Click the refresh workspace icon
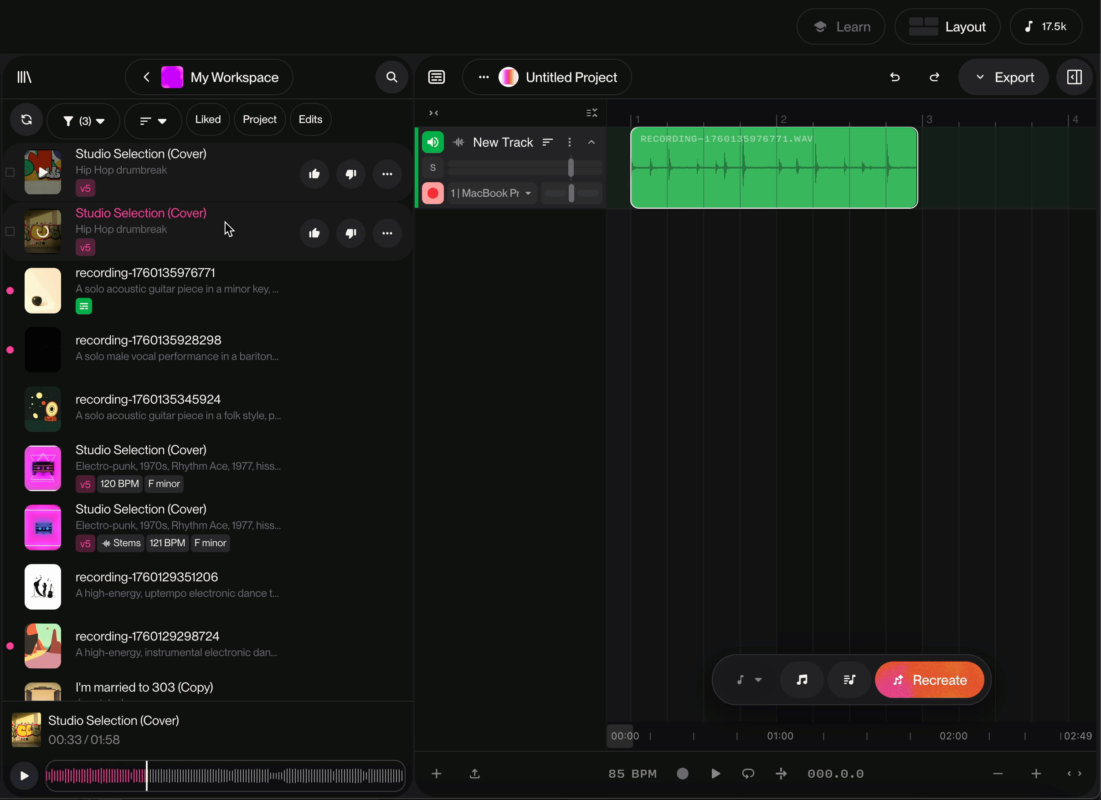 click(27, 120)
